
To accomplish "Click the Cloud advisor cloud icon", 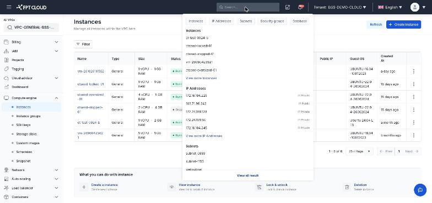I will (x=7, y=78).
